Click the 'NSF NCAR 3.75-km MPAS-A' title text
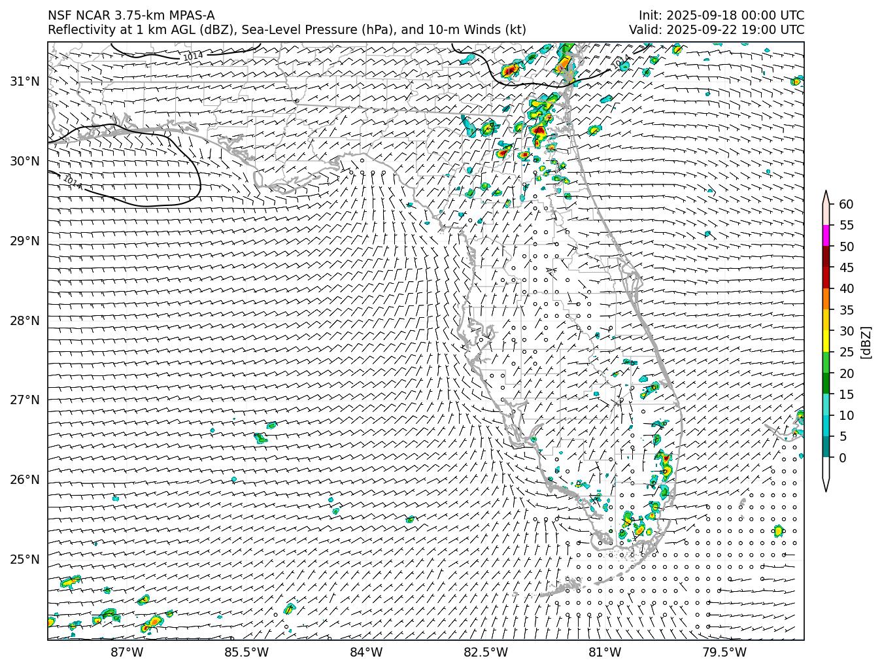The height and width of the screenshot is (669, 882). [131, 16]
